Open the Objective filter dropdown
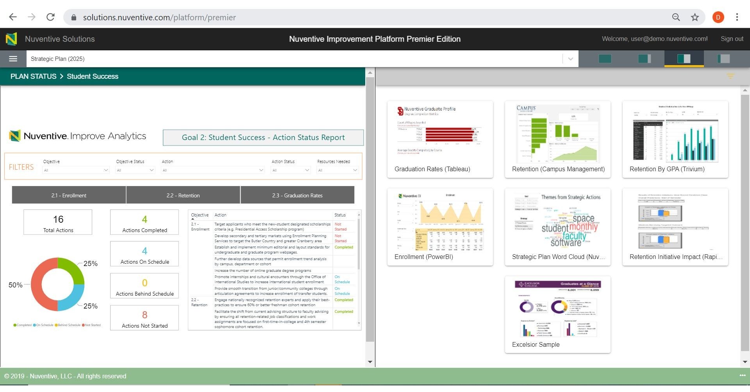The width and height of the screenshot is (750, 392). (76, 170)
